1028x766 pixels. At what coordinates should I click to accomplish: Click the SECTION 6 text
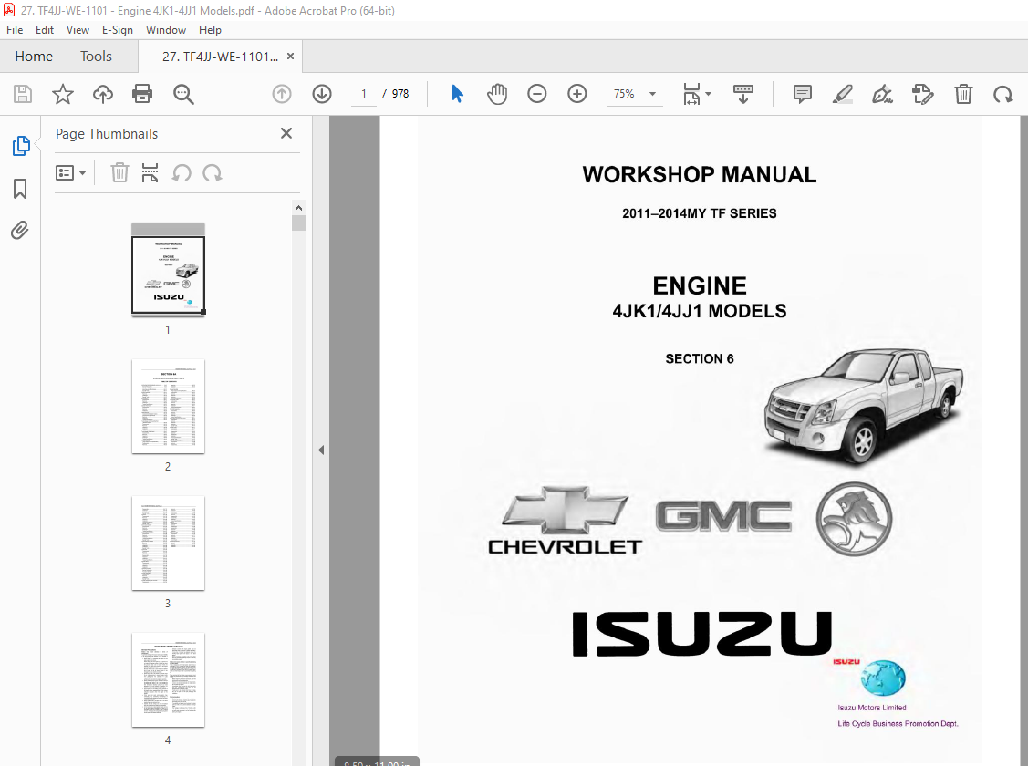click(700, 358)
